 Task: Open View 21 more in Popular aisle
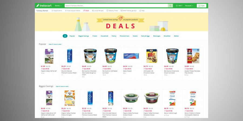(x=55, y=44)
